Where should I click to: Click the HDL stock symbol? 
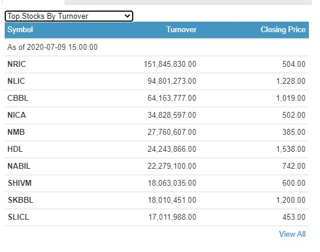15,149
